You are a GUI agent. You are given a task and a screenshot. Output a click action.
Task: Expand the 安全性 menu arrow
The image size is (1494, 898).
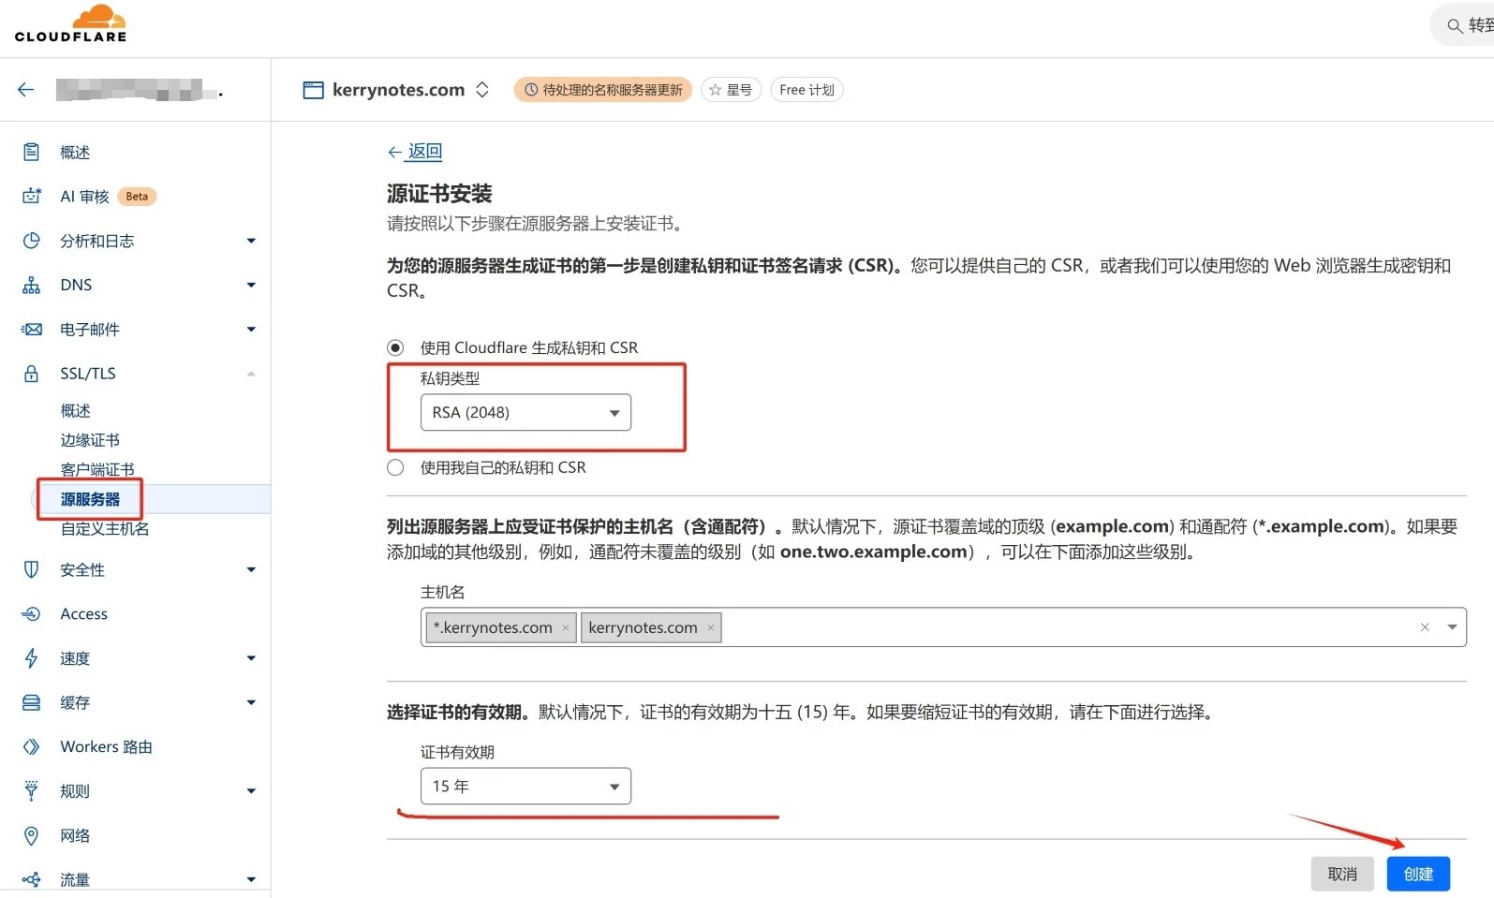[251, 569]
